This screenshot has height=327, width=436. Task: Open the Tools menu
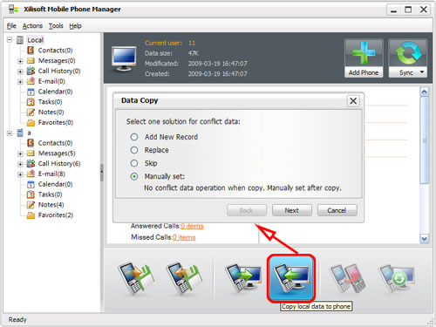click(x=56, y=26)
